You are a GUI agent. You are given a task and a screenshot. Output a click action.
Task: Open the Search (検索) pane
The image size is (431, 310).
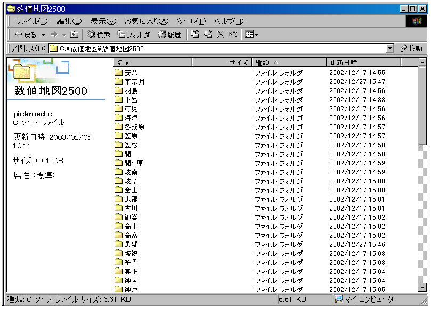coord(99,35)
